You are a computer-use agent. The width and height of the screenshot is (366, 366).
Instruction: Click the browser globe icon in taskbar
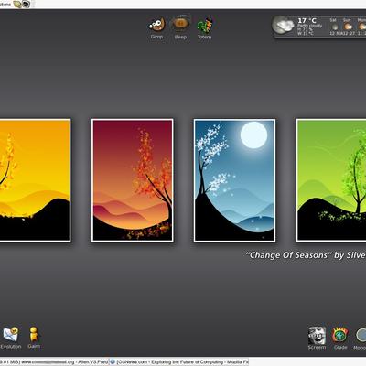pos(113,362)
